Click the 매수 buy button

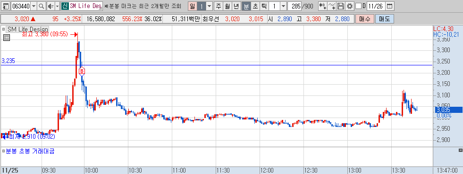pos(365,19)
